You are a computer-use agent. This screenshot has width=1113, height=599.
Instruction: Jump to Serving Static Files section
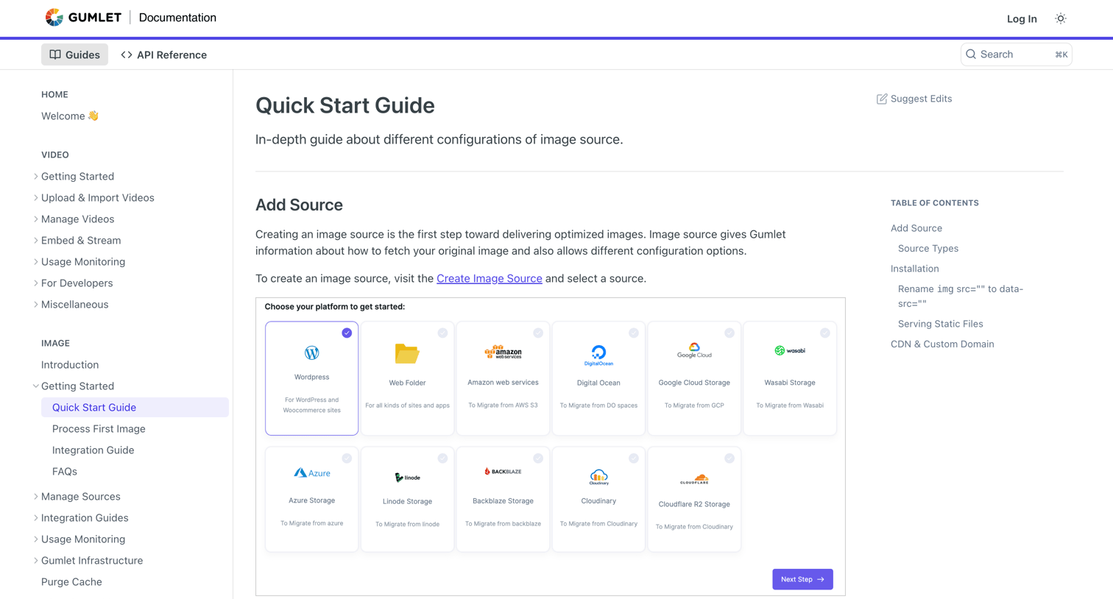click(x=940, y=324)
